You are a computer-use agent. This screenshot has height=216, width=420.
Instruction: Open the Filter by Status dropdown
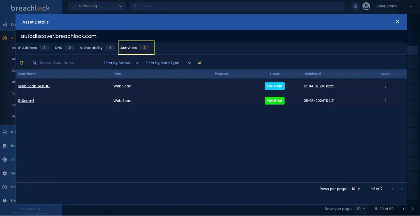pos(121,63)
